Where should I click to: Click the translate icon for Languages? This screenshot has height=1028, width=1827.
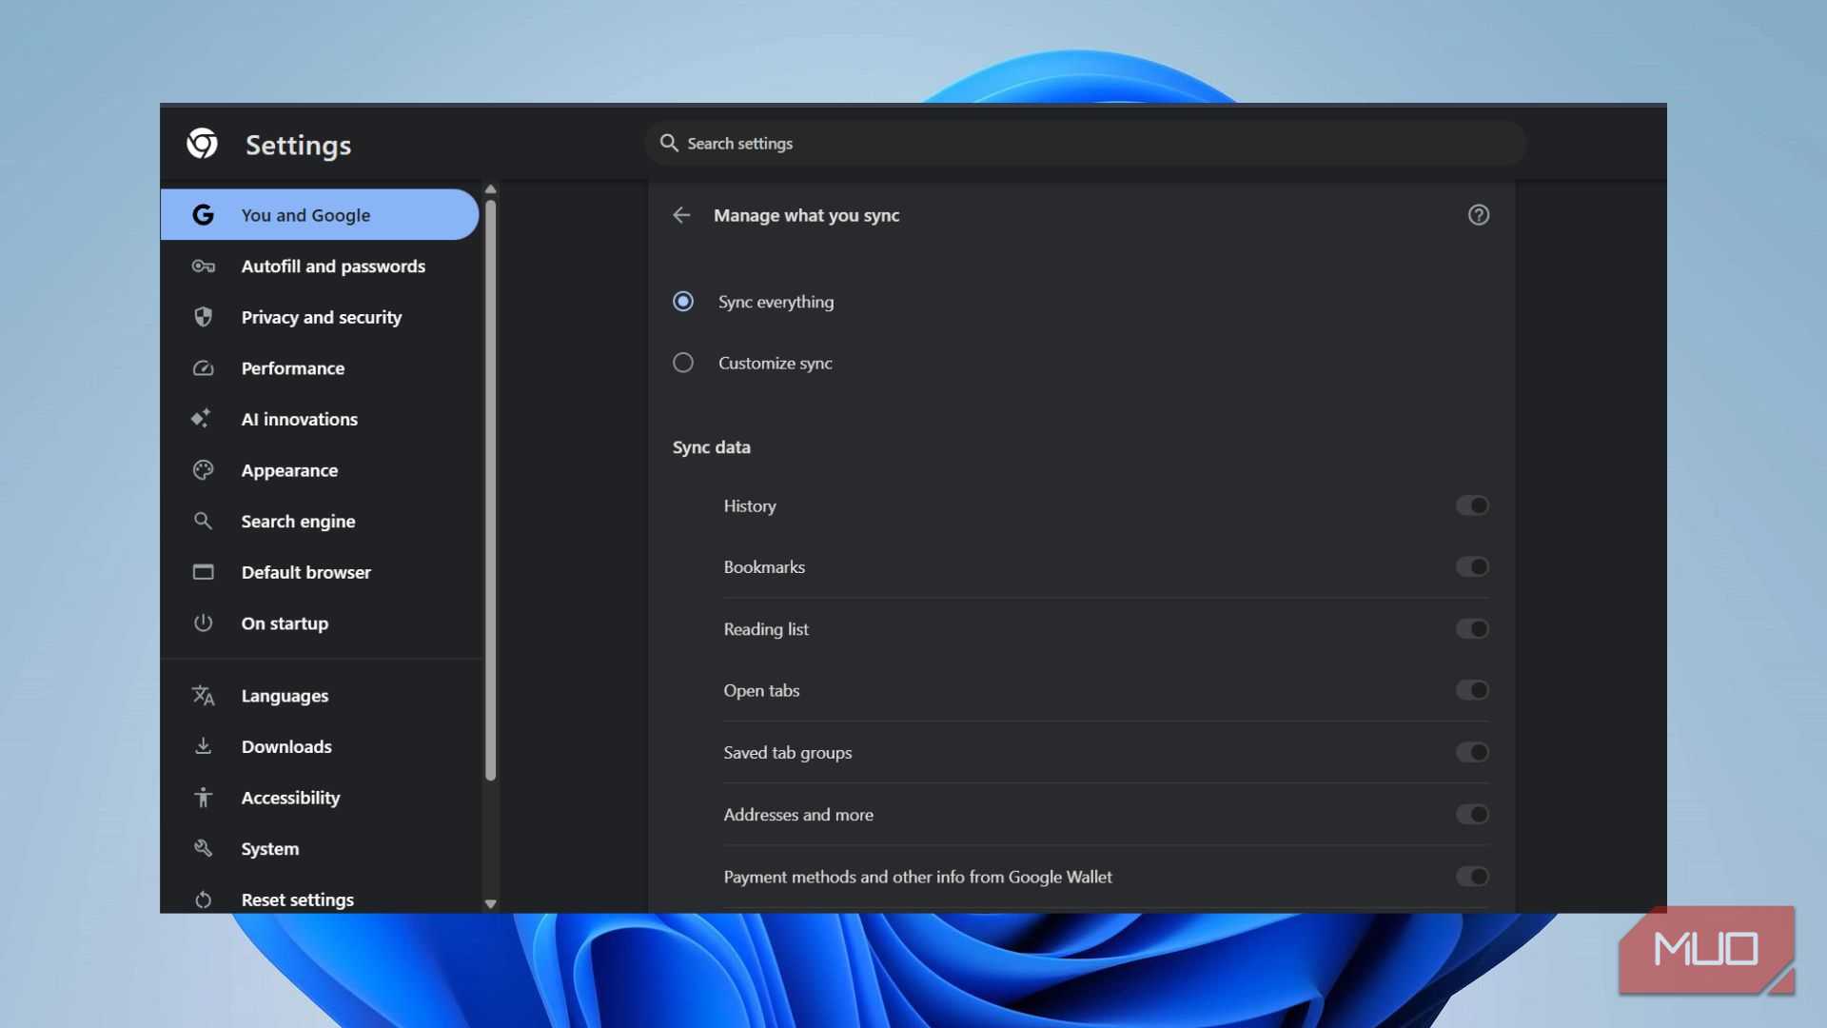point(203,696)
